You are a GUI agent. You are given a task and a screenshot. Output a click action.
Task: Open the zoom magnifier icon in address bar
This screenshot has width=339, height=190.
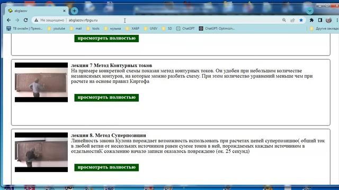coord(284,20)
